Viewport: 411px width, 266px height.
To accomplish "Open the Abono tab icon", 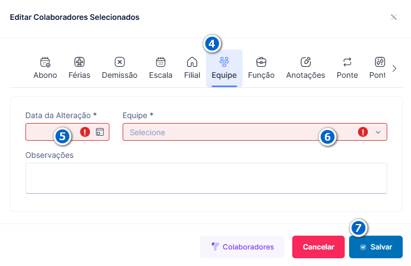I will (45, 62).
